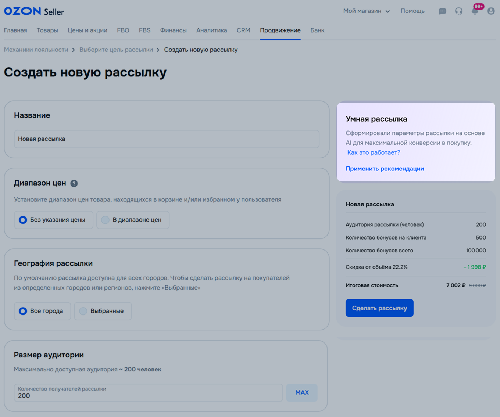Screen dimensions: 500x417
Task: Open the 'Цены и акции' tab
Action: pos(87,30)
